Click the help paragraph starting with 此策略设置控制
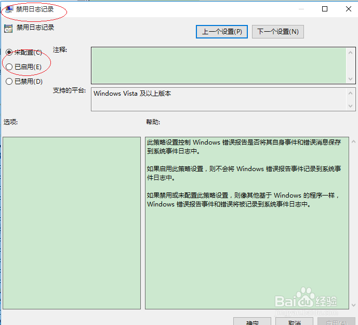 point(244,147)
